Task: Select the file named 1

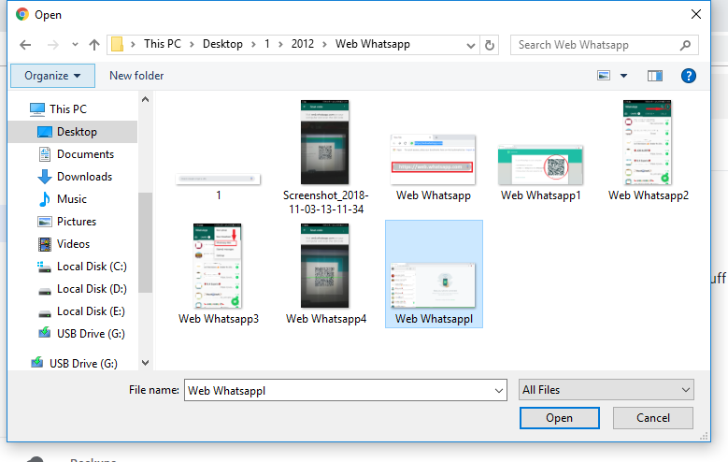Action: (x=219, y=186)
